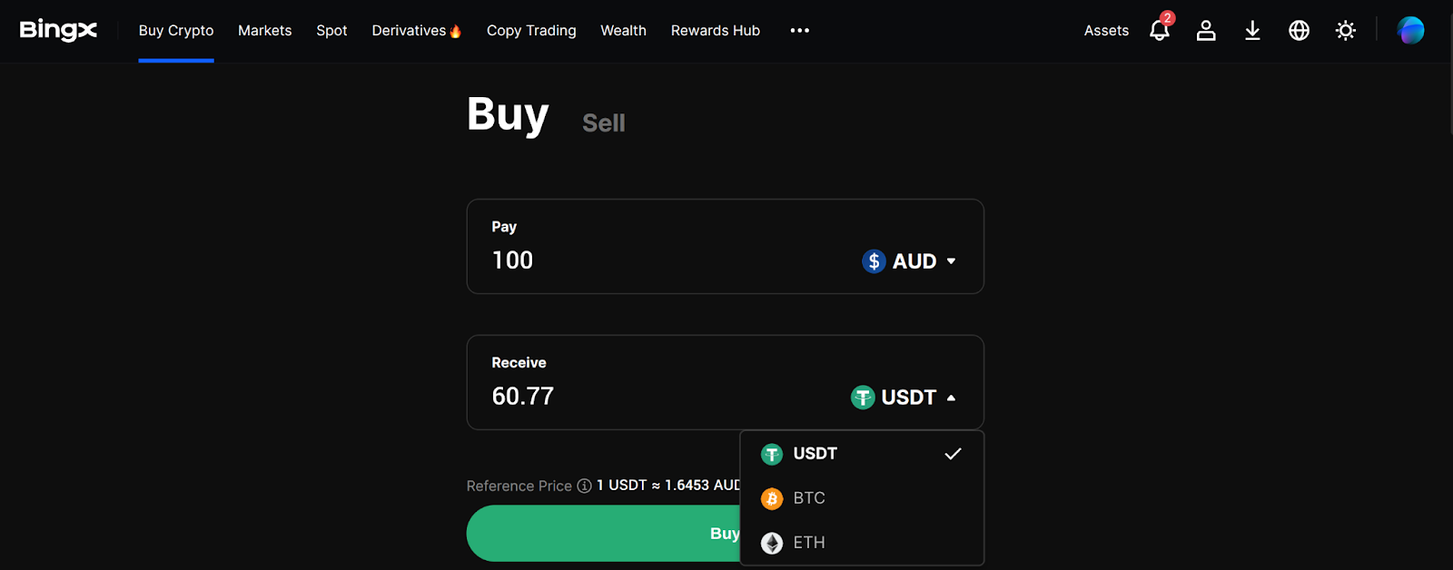
Task: Open the Assets page
Action: [x=1105, y=30]
